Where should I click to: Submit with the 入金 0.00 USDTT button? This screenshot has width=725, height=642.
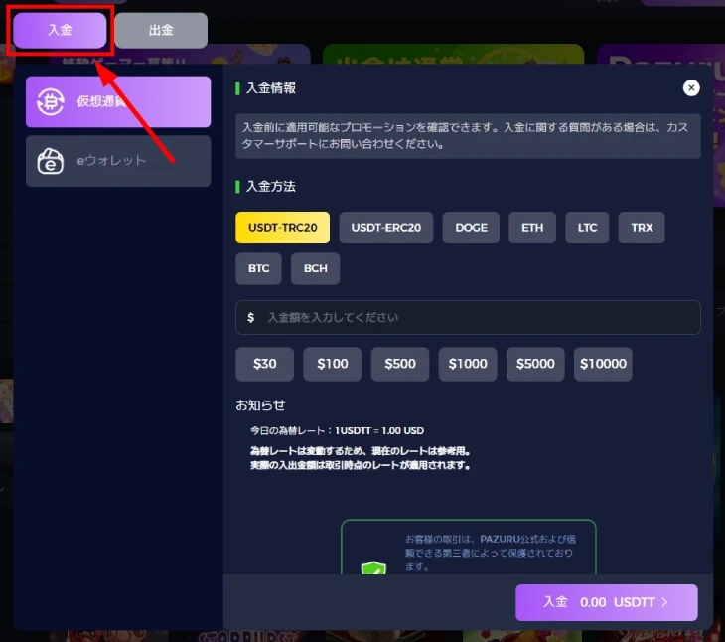[607, 602]
